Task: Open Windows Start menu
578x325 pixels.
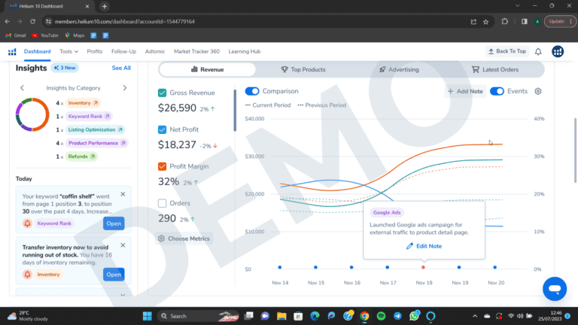Action: (x=147, y=316)
